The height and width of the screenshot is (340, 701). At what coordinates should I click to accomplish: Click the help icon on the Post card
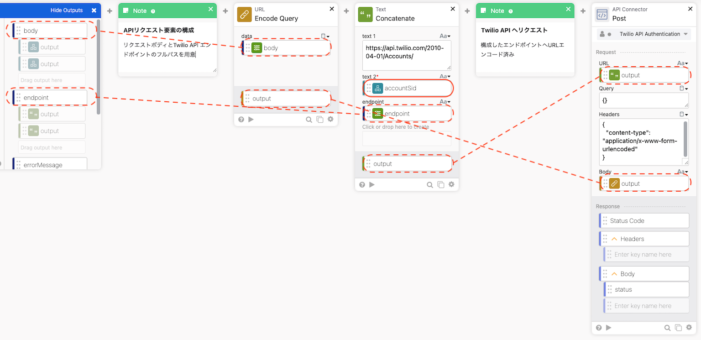click(x=598, y=328)
